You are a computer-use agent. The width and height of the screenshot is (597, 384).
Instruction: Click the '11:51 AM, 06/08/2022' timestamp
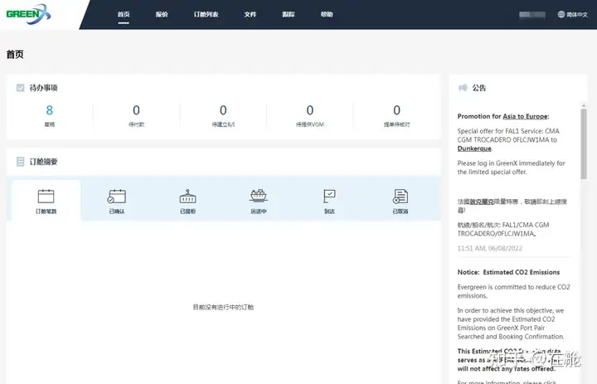(x=490, y=248)
